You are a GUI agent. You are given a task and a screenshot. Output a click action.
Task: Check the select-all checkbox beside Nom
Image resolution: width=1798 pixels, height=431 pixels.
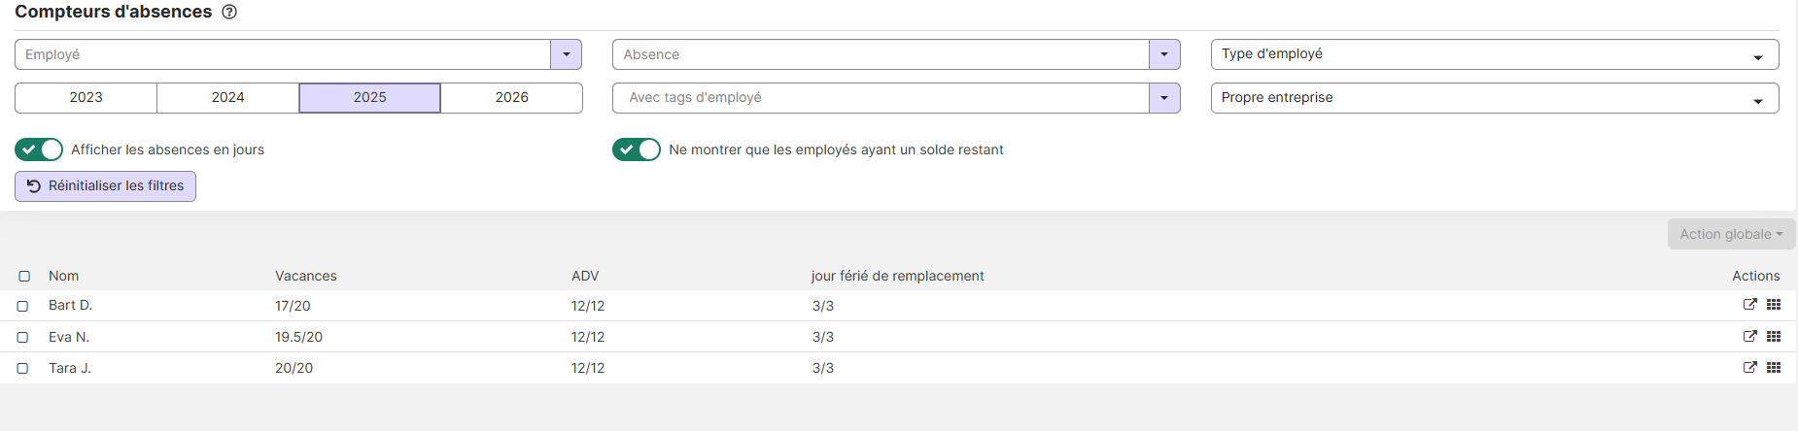point(24,277)
